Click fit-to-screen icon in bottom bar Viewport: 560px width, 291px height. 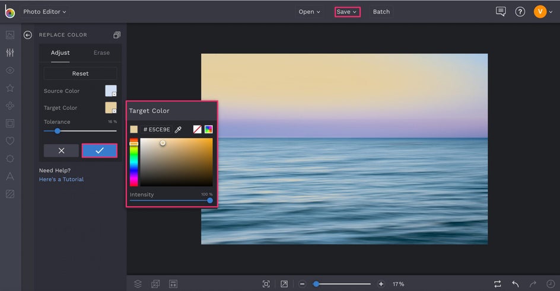click(266, 284)
